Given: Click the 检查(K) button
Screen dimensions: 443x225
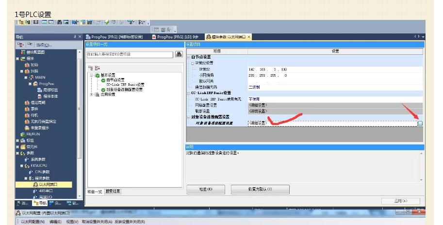Looking at the screenshot, I should (206, 190).
